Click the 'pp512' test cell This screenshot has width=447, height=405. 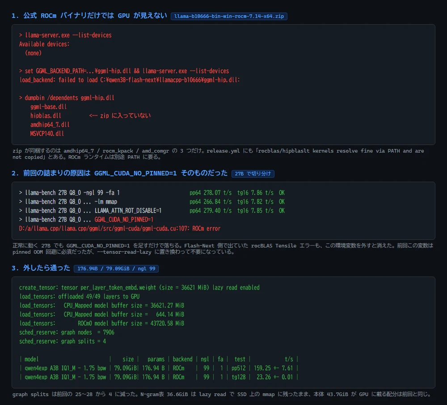[238, 368]
